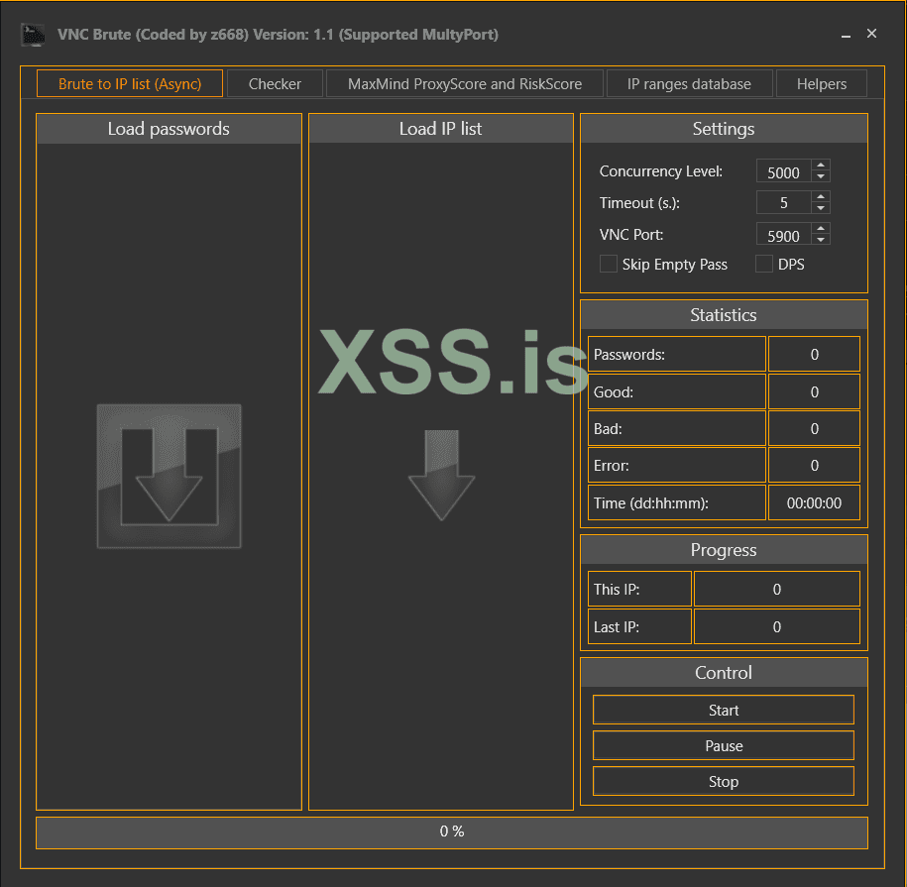Click the app icon in the title bar
This screenshot has width=907, height=887.
tap(33, 35)
